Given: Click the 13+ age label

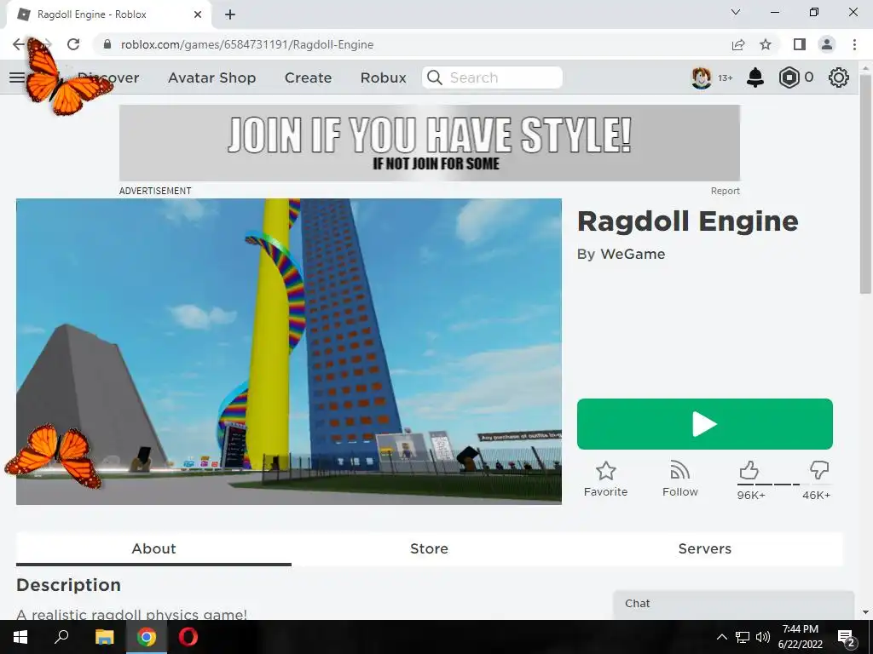Looking at the screenshot, I should [x=725, y=77].
